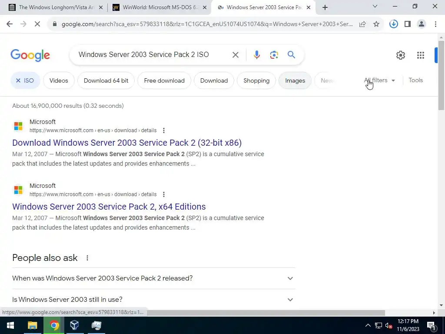Click the forward navigation arrow

pos(23,24)
